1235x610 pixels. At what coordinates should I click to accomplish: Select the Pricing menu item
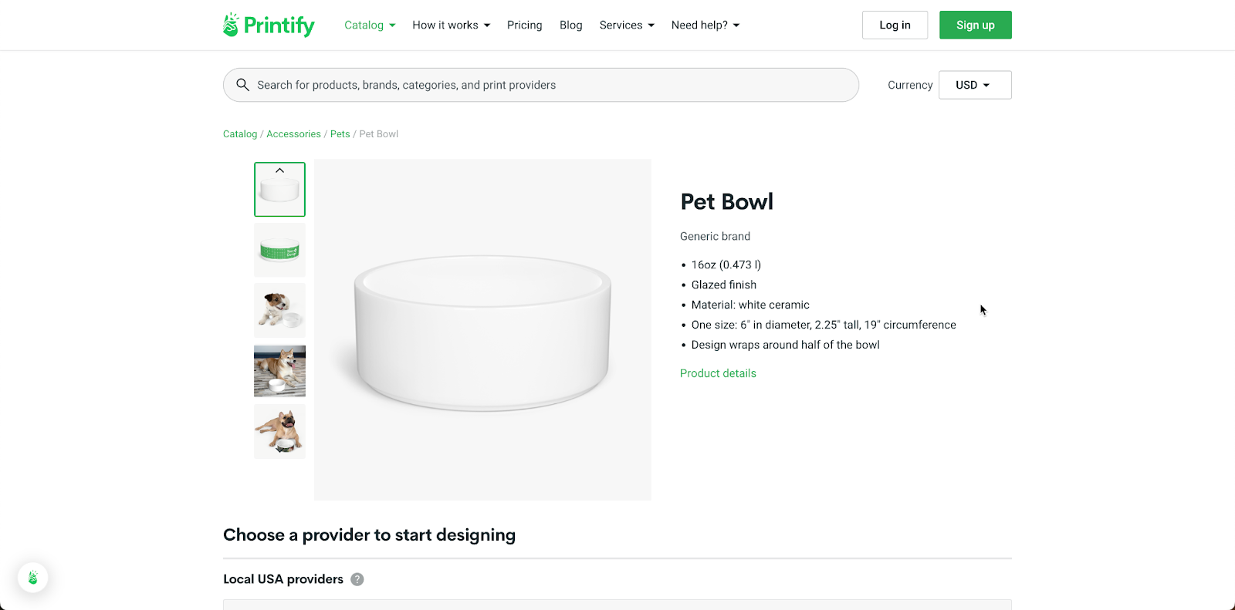[524, 25]
